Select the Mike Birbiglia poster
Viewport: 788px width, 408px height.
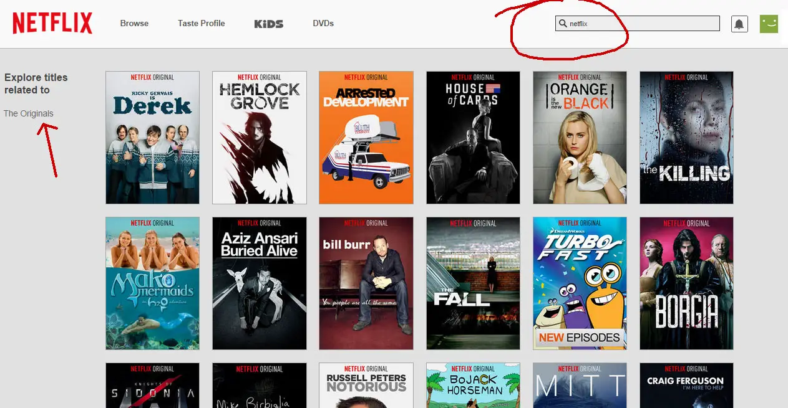pos(260,385)
